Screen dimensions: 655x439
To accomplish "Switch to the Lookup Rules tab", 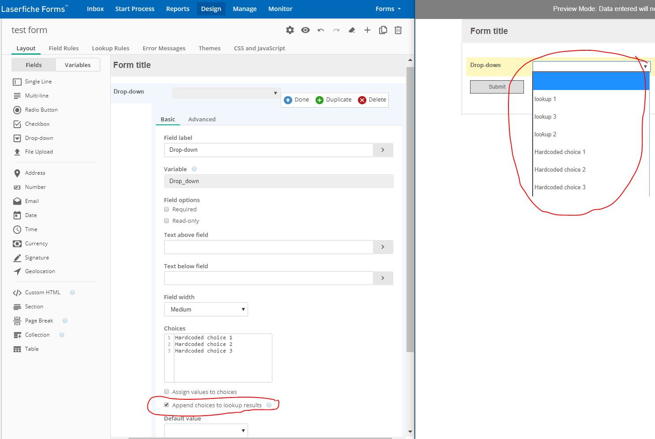I will [110, 48].
